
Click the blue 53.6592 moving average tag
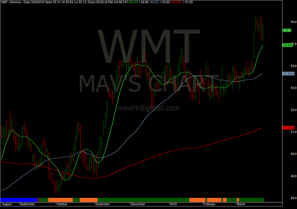click(289, 74)
